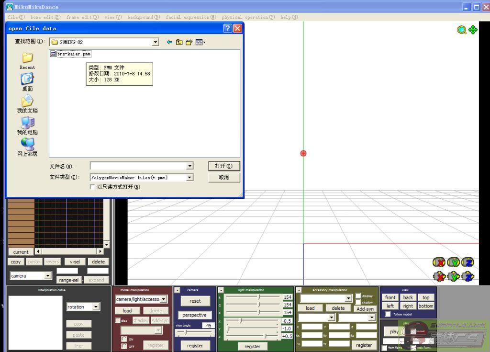Click the camera reset button
Viewport: 490px width, 352px height.
click(195, 301)
